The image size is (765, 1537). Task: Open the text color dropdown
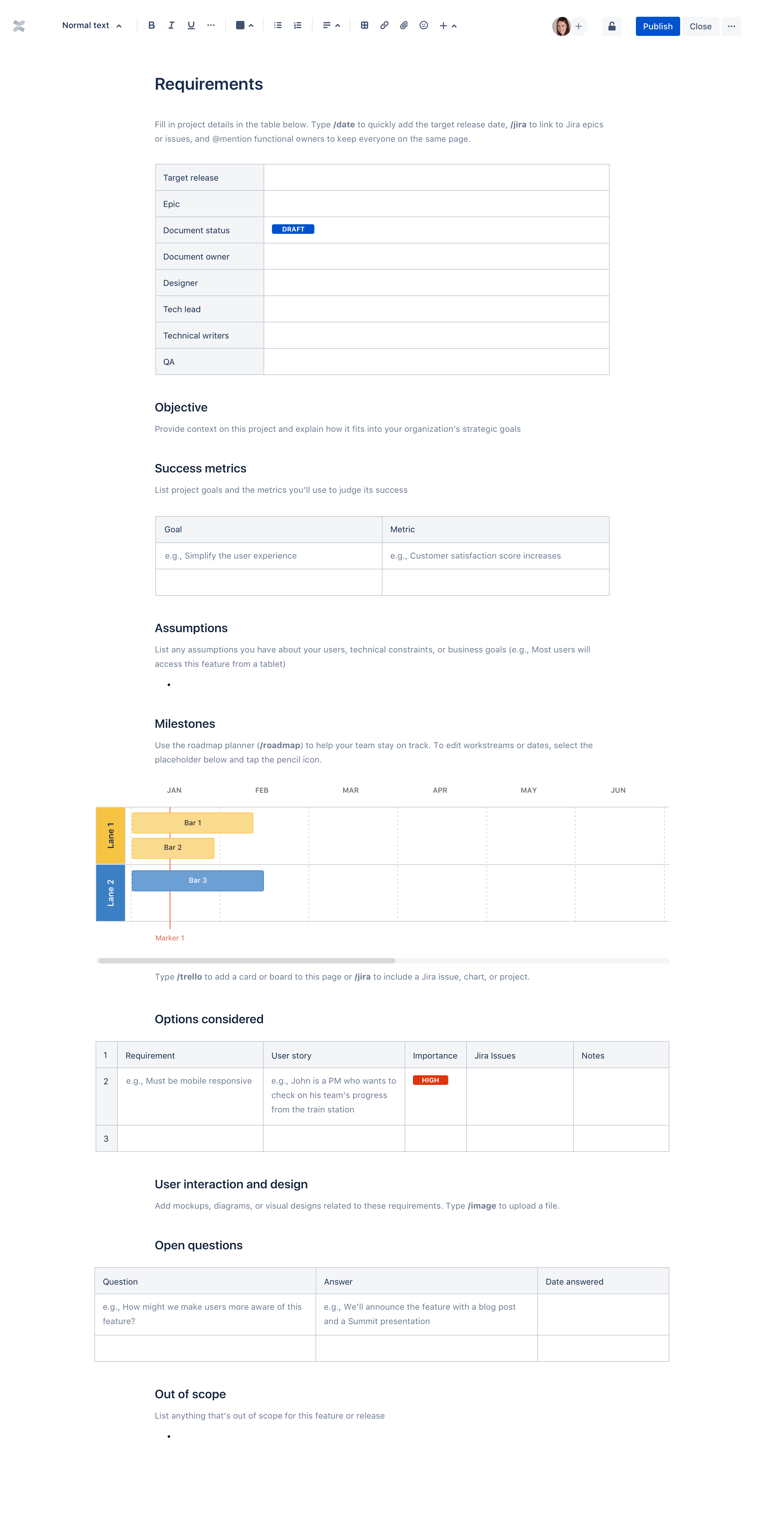pyautogui.click(x=244, y=25)
